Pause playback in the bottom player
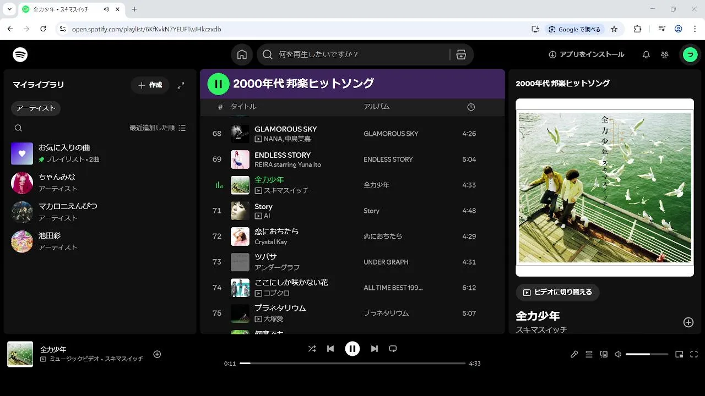 point(352,349)
